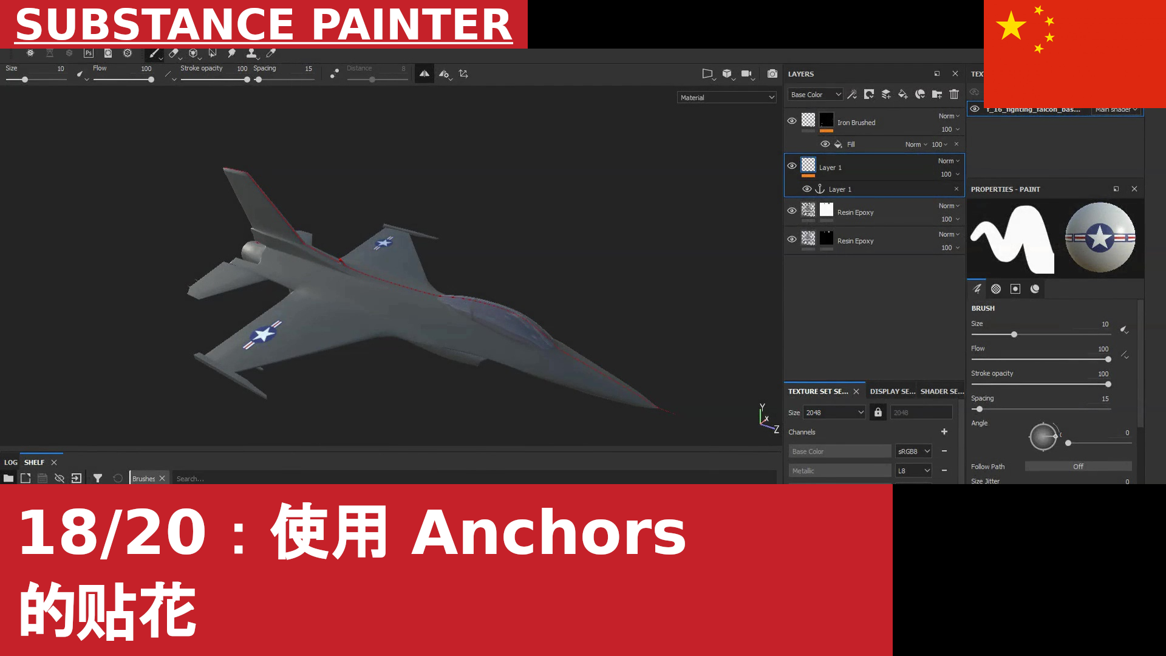Select the Projection tool cube icon

pos(193,53)
